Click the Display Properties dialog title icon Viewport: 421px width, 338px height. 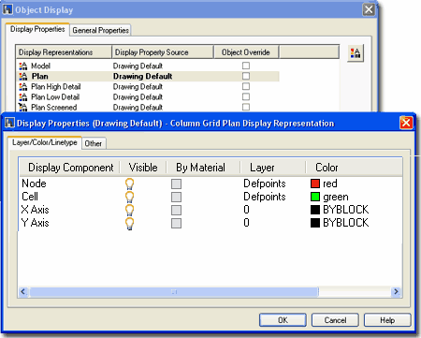[x=9, y=123]
